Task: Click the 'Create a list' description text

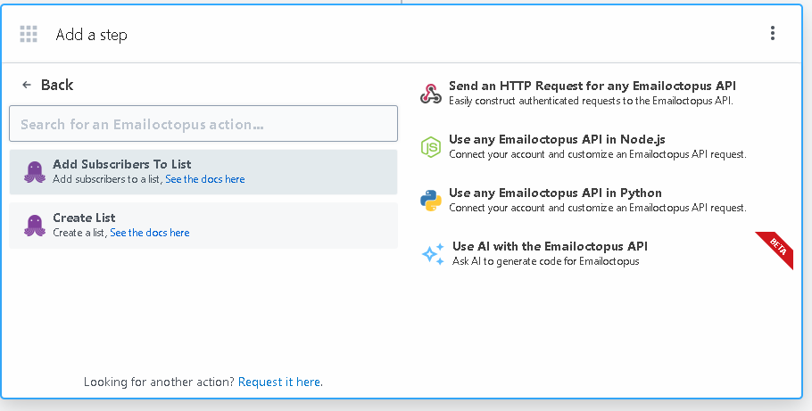Action: (80, 233)
